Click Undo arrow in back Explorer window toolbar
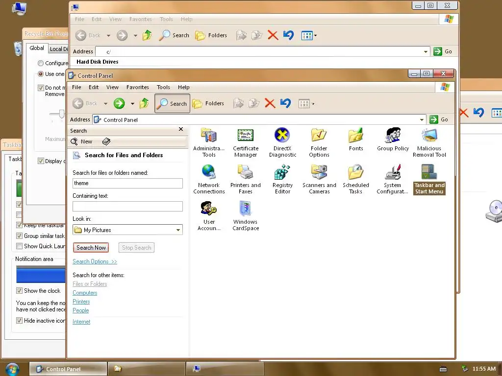502x376 pixels. [288, 35]
